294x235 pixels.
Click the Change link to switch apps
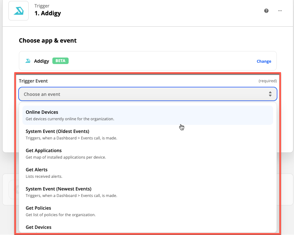click(x=264, y=61)
